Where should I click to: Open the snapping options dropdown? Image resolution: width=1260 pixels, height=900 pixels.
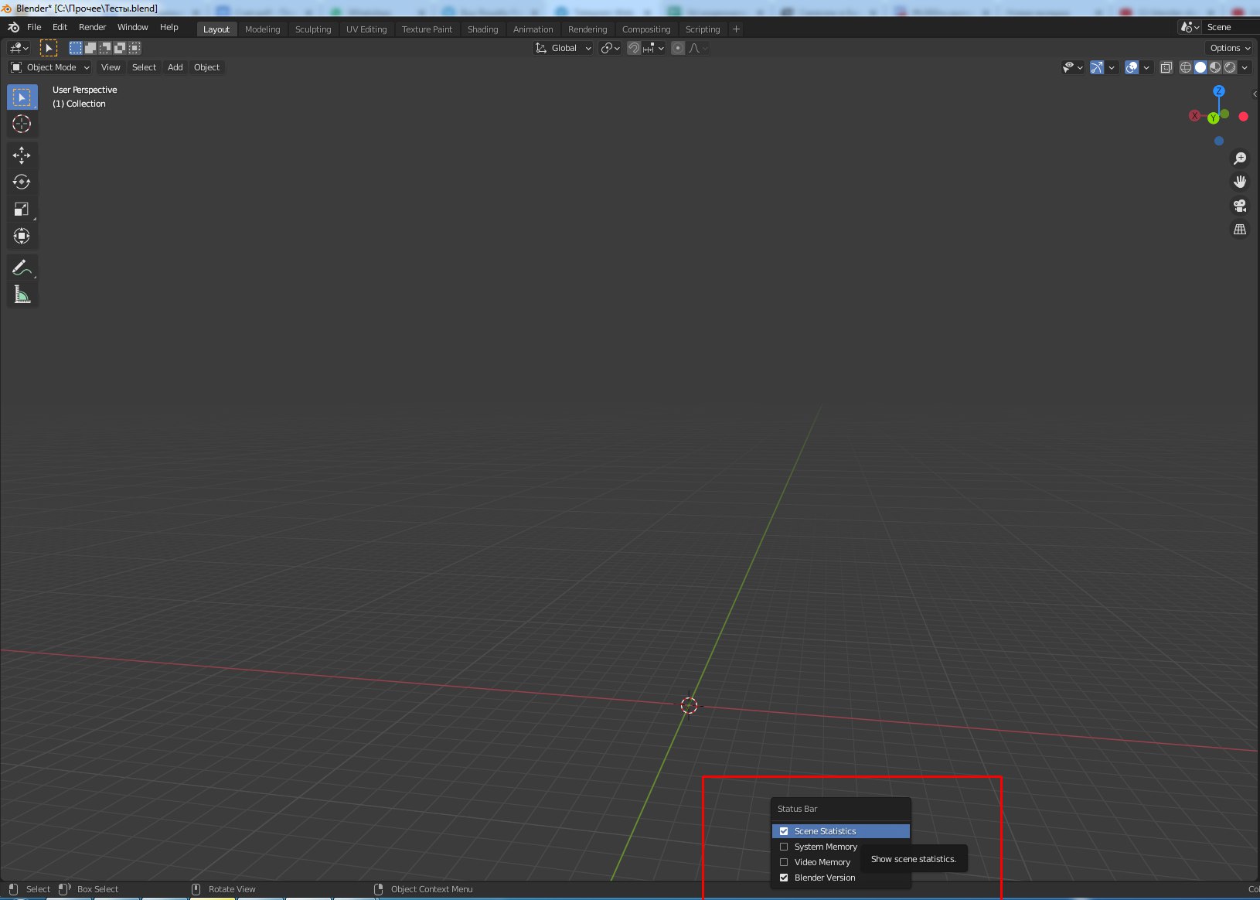pos(654,48)
